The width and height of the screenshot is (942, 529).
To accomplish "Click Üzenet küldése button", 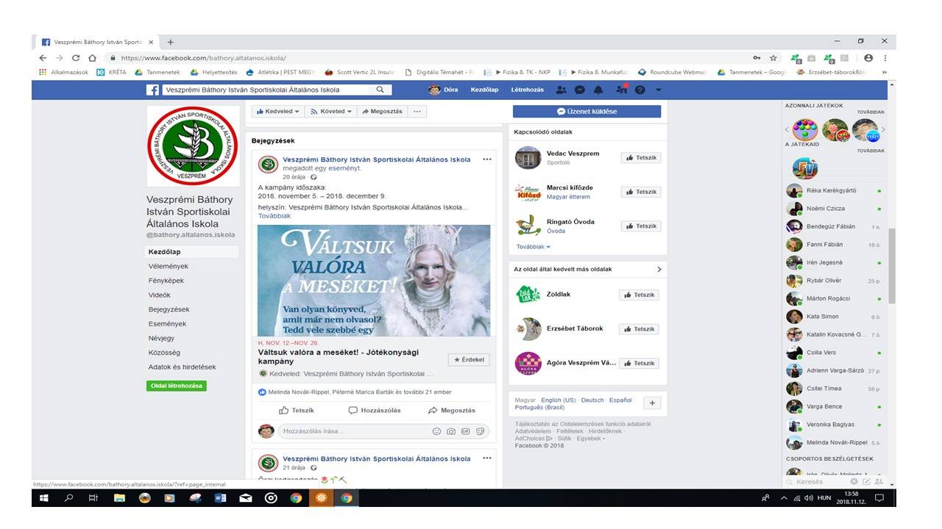I will click(587, 112).
